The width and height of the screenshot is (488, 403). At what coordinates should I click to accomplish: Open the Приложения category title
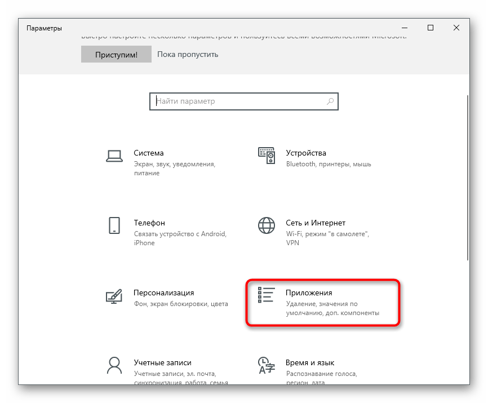point(309,293)
